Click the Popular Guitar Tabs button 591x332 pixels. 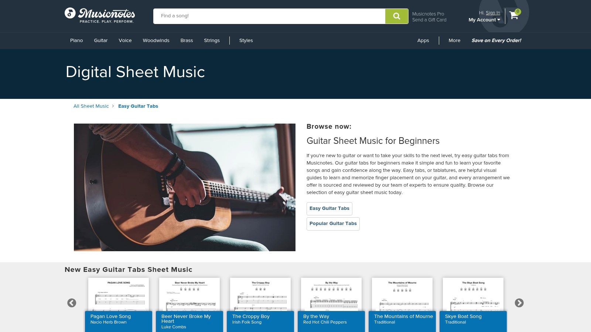333,224
